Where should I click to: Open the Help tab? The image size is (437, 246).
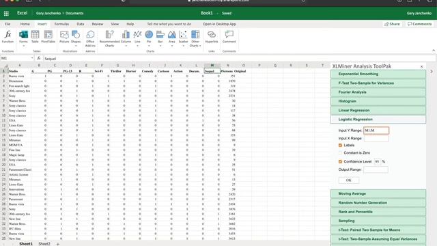(x=130, y=25)
